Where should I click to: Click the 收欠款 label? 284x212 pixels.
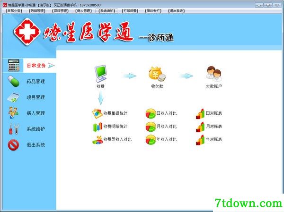157,86
